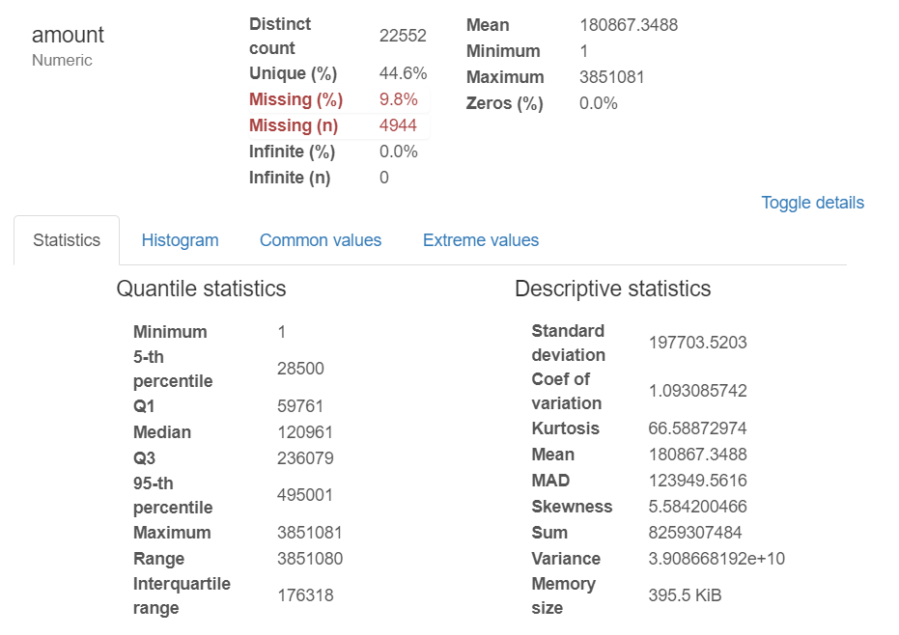Select the Mean value 180867.3488
Screen dimensions: 899x635
[x=629, y=24]
